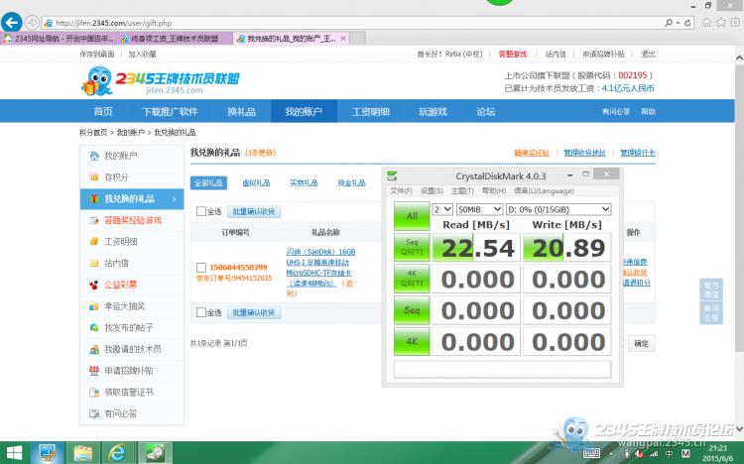Filter by 实物礼品 tab
This screenshot has height=464, width=744.
304,183
